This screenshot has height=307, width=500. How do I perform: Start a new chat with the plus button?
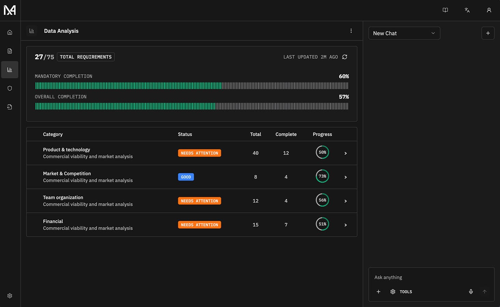click(x=488, y=33)
